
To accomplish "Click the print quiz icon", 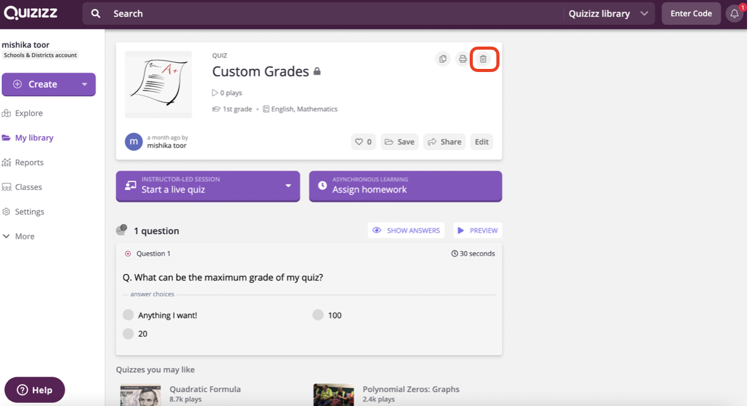I will (462, 59).
